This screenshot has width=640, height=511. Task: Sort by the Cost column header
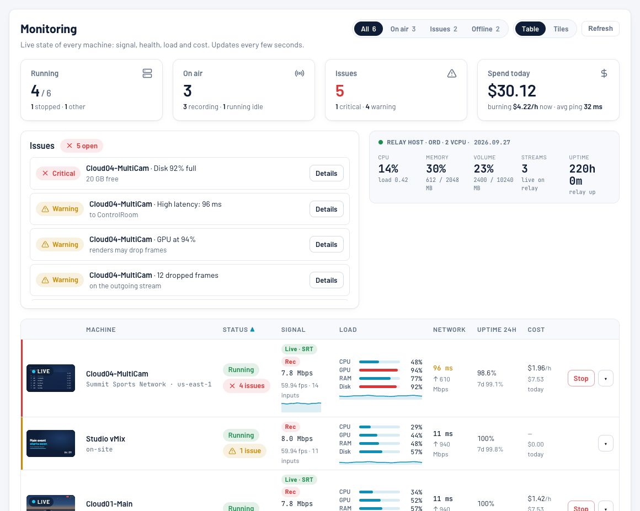[x=536, y=330]
